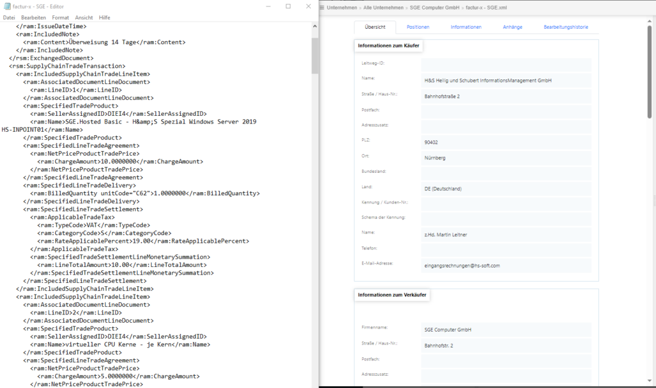Click the PLZ field showing 90402

[x=506, y=142]
